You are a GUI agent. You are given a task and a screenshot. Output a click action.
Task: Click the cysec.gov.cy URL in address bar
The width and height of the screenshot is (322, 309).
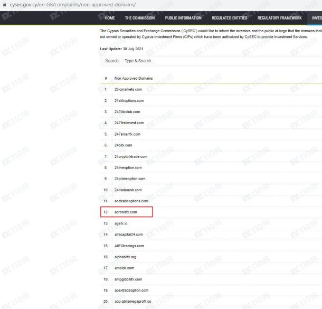pos(73,5)
